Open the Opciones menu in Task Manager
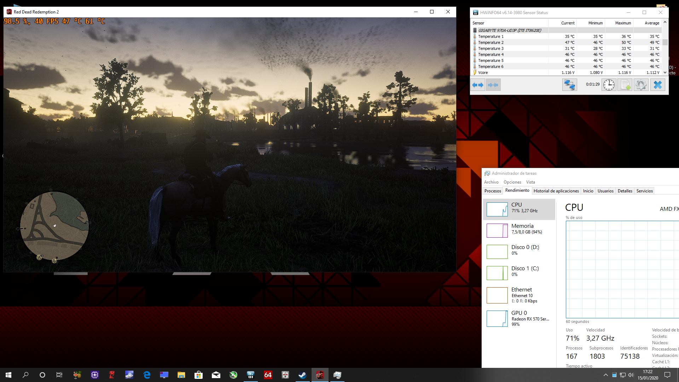The width and height of the screenshot is (679, 382). pos(512,182)
